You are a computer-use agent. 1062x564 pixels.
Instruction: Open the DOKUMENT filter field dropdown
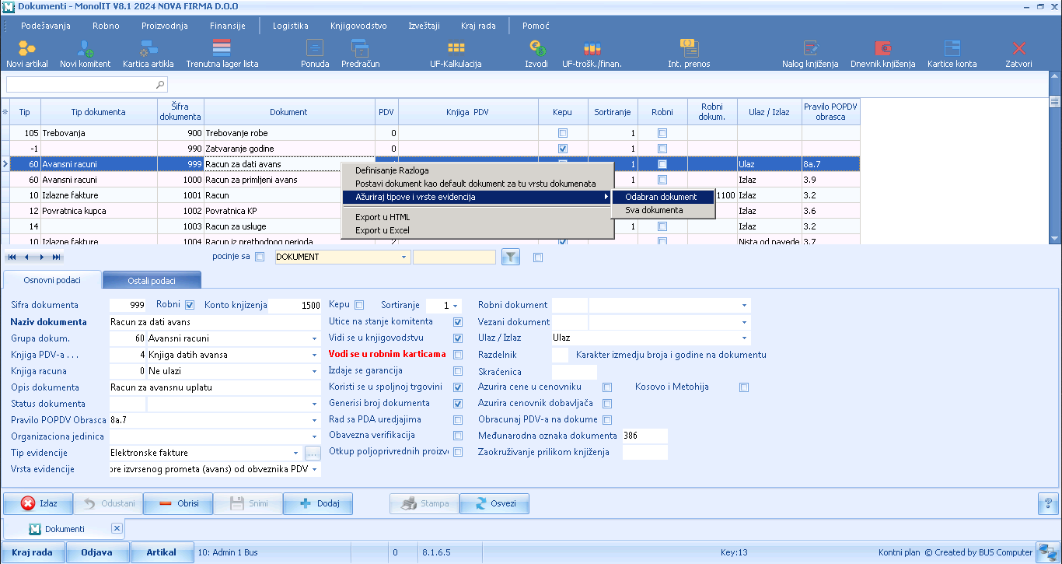click(x=404, y=257)
